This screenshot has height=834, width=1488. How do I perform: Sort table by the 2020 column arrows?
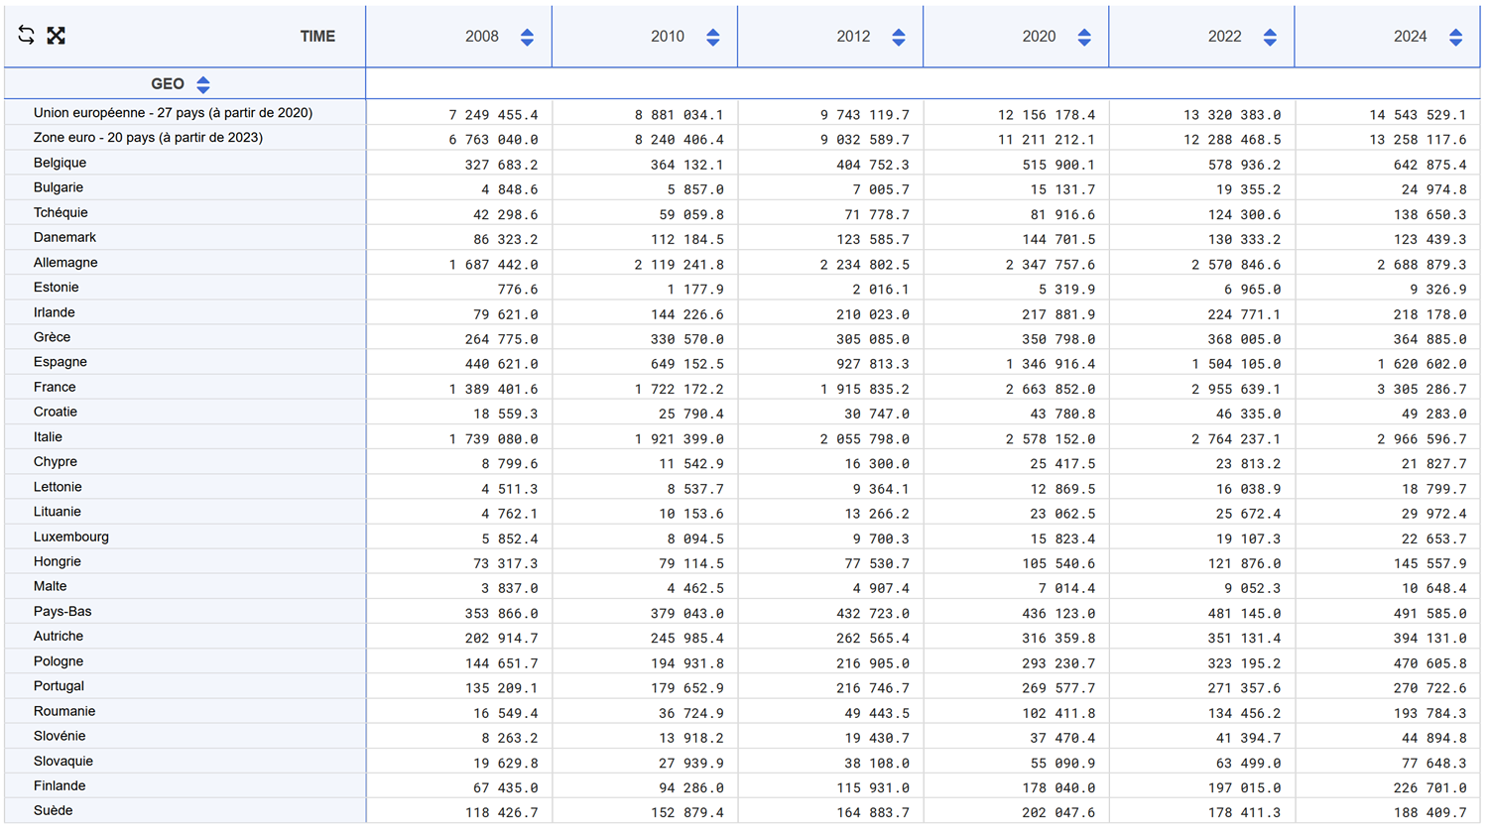(x=1083, y=37)
